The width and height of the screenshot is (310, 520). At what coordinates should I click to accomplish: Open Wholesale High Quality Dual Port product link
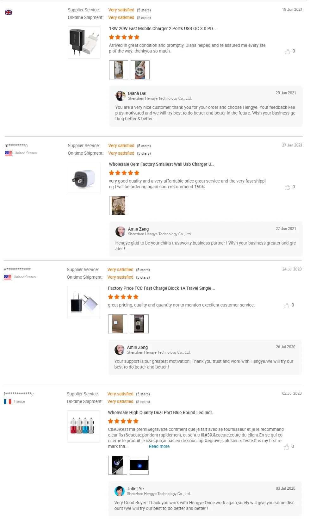(x=161, y=412)
